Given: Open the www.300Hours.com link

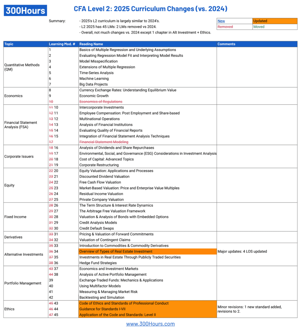Looking at the screenshot, I should point(150,324).
